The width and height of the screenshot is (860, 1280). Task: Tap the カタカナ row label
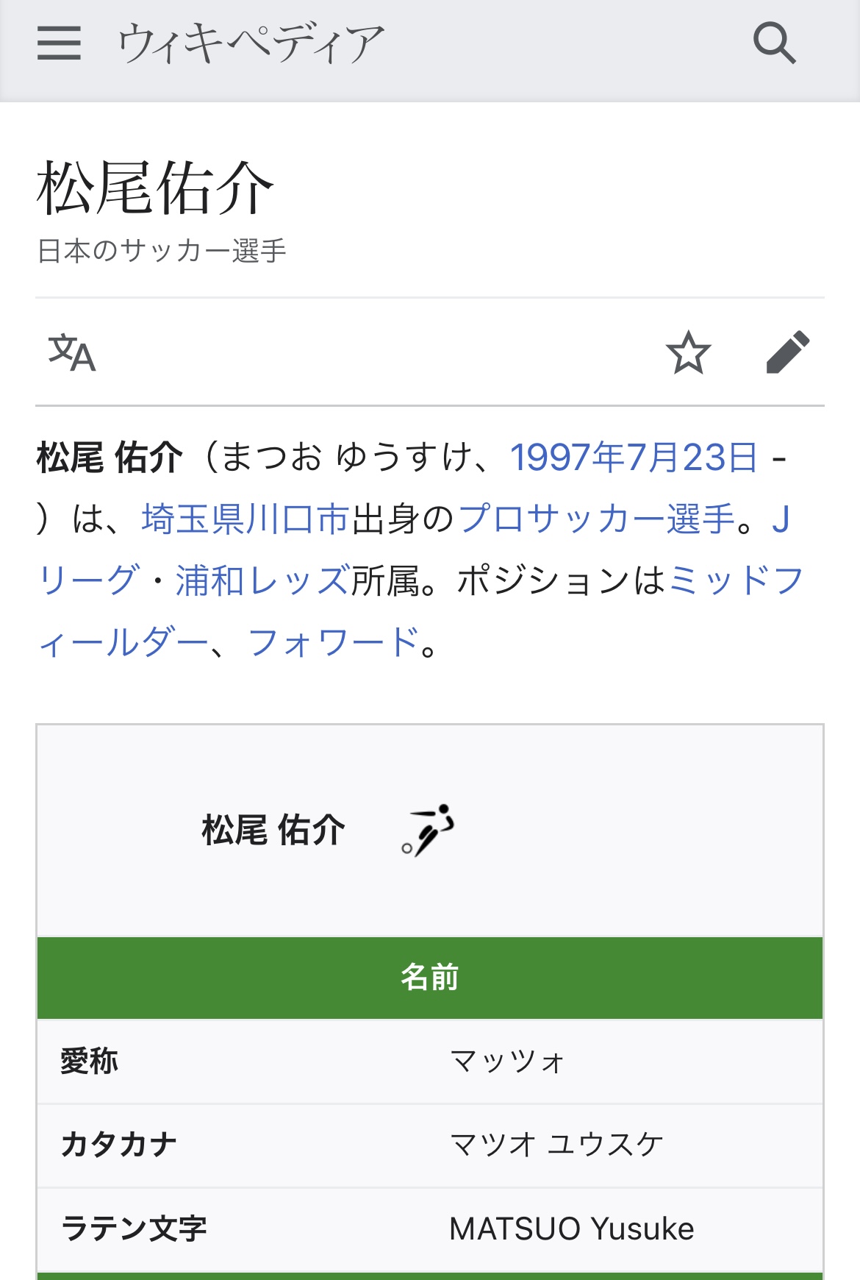point(119,1145)
